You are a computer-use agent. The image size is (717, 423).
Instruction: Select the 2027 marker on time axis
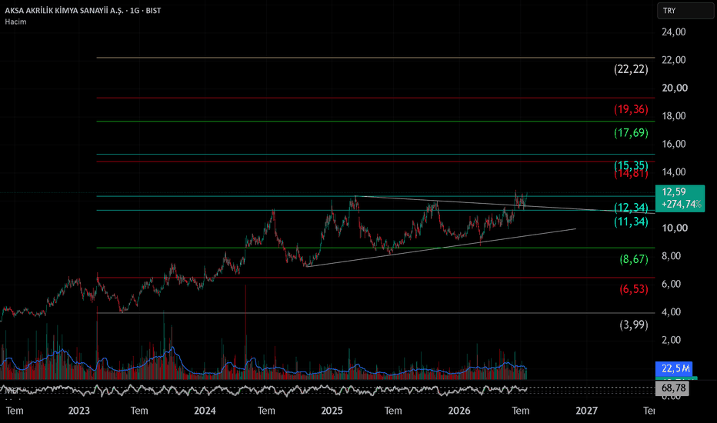(x=586, y=411)
